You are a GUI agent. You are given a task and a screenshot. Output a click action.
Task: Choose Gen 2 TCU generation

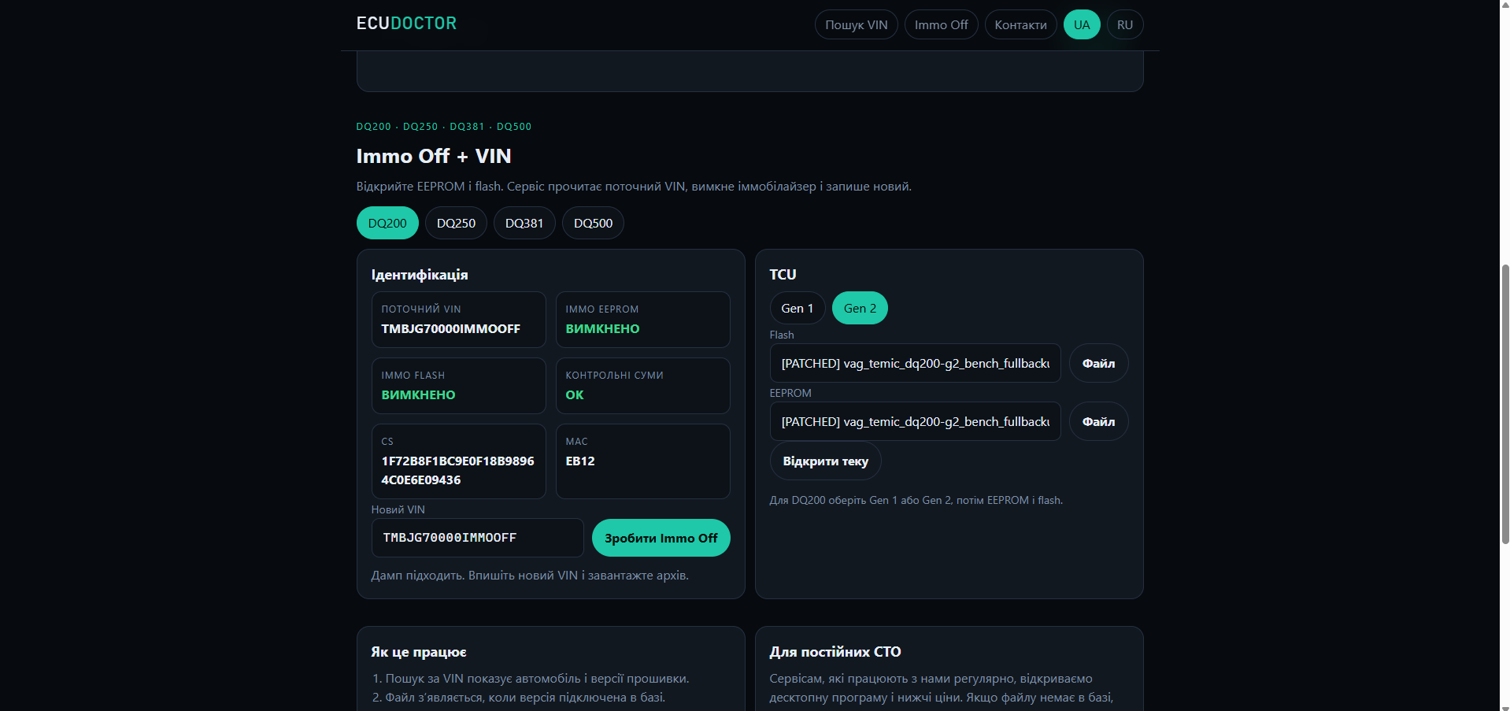pyautogui.click(x=860, y=308)
